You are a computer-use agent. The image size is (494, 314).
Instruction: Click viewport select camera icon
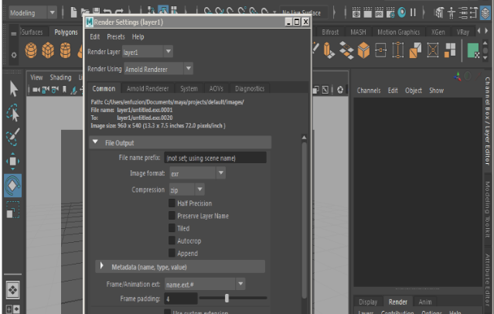pos(36,90)
